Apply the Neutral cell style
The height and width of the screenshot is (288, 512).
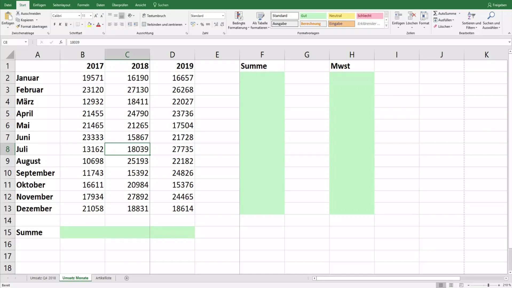click(341, 16)
